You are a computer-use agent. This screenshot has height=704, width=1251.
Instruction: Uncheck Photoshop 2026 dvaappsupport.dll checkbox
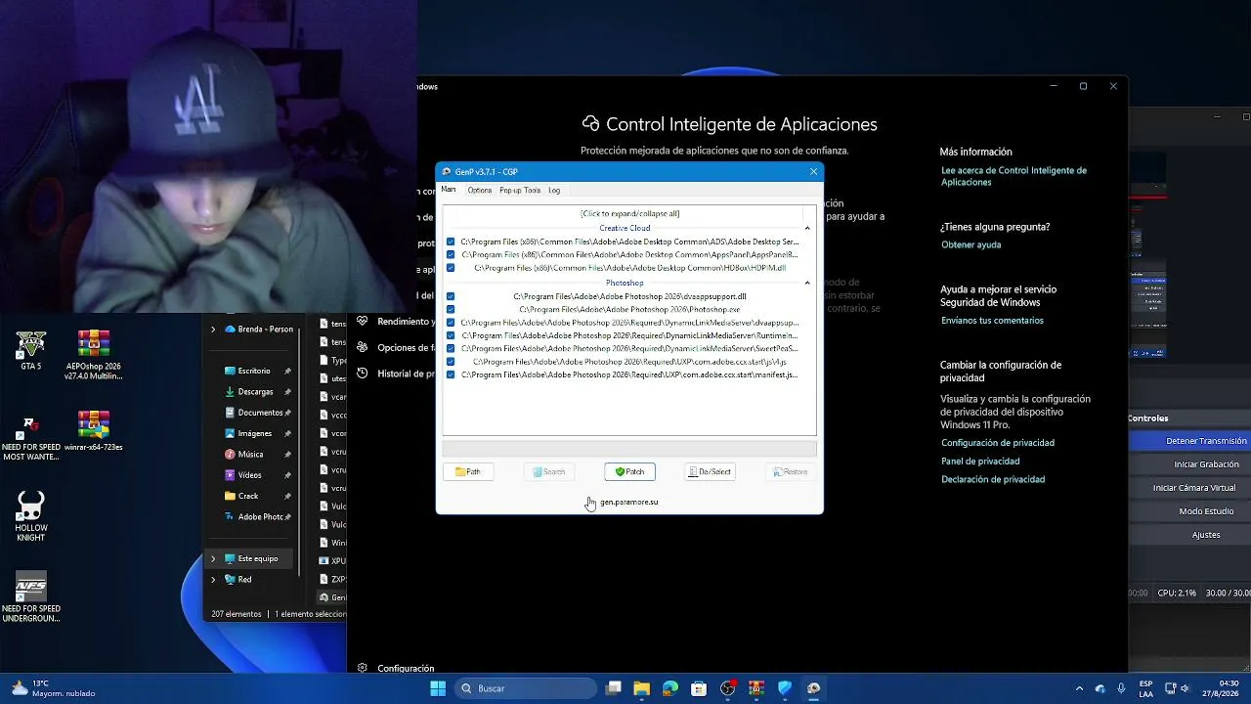tap(451, 296)
